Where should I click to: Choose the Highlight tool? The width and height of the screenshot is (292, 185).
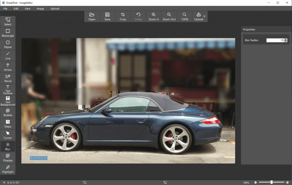(8, 169)
